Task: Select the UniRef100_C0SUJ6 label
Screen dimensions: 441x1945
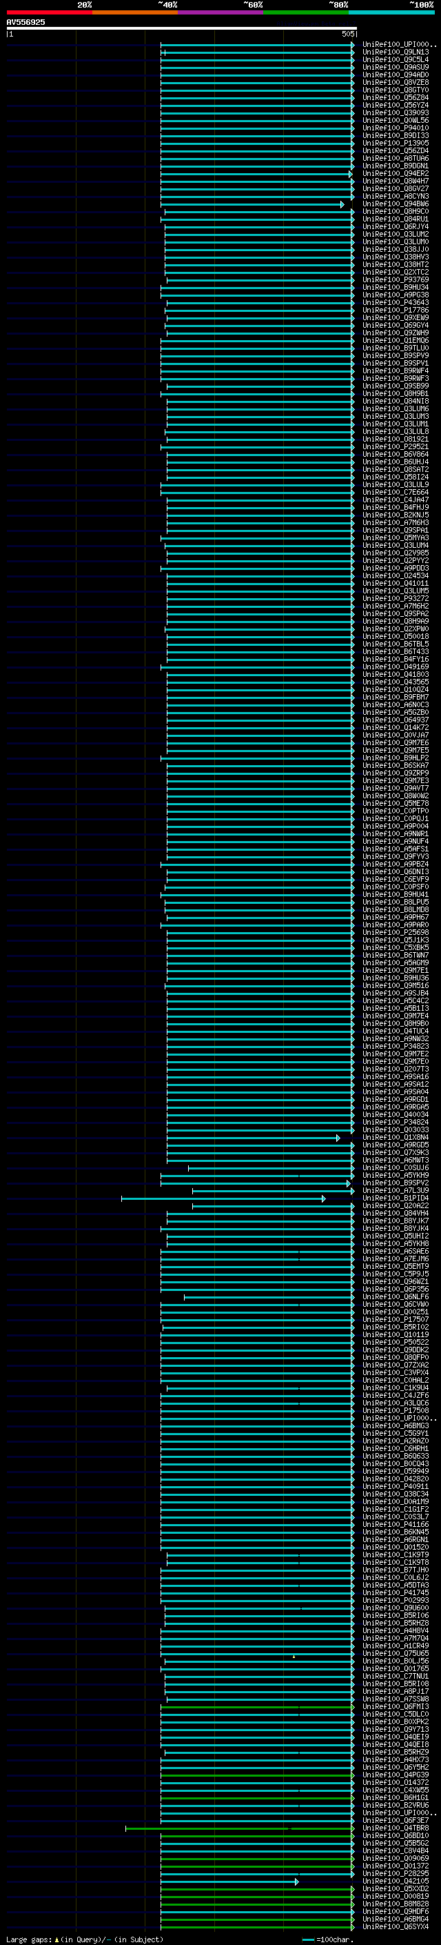Action: (x=395, y=1167)
